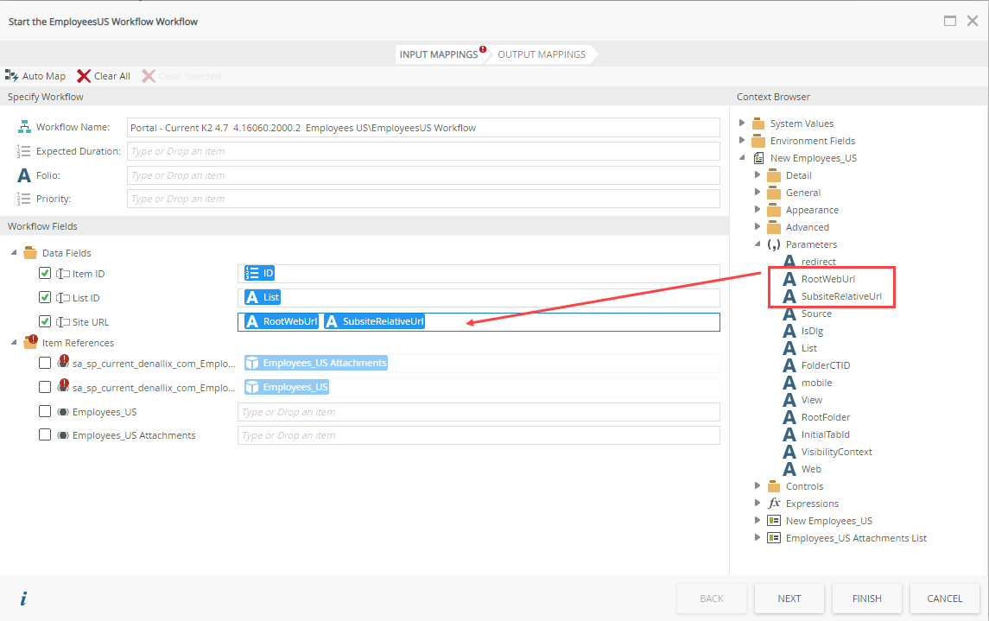
Task: Click the System Values folder icon
Action: click(x=758, y=124)
